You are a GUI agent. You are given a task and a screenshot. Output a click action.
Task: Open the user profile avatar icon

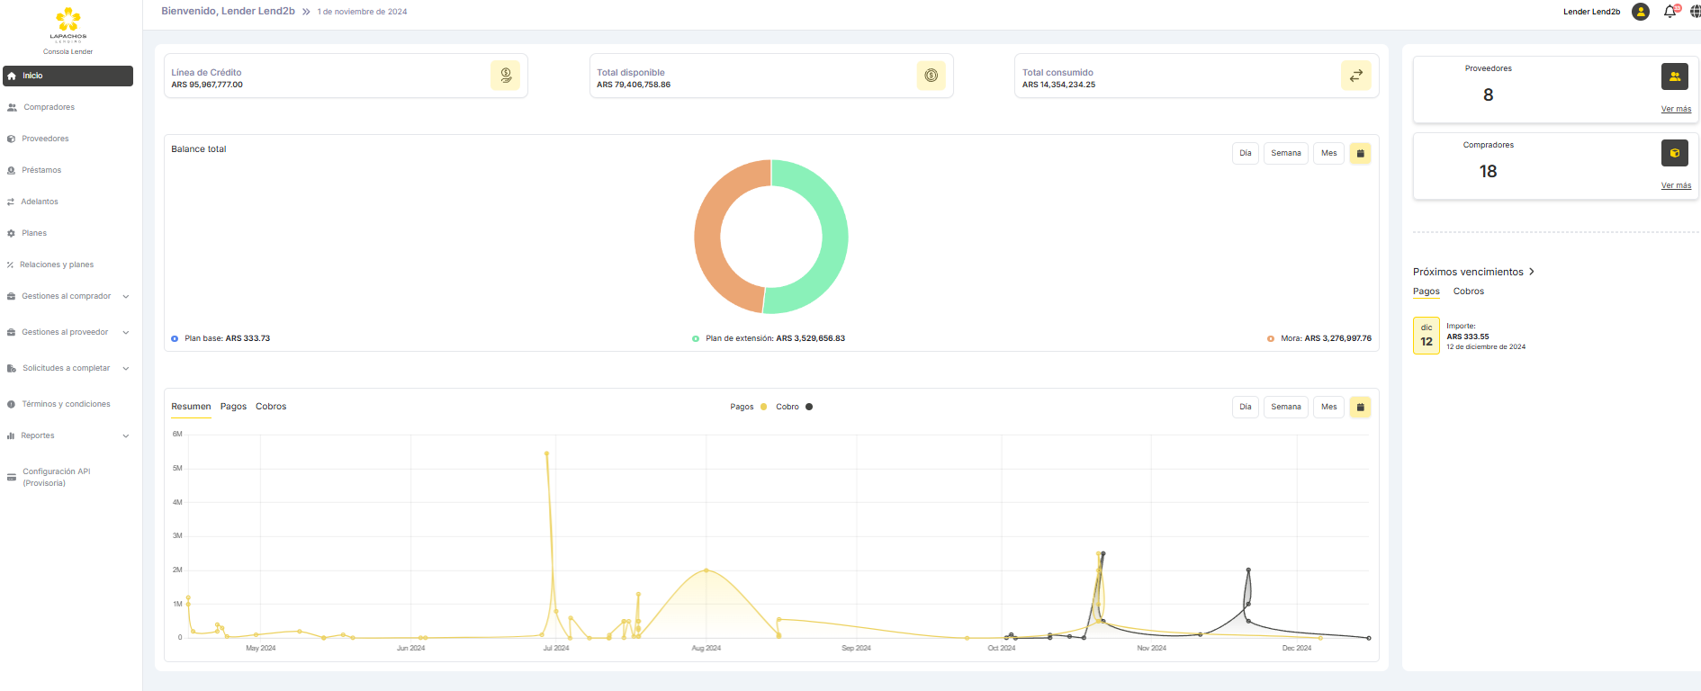(x=1641, y=12)
